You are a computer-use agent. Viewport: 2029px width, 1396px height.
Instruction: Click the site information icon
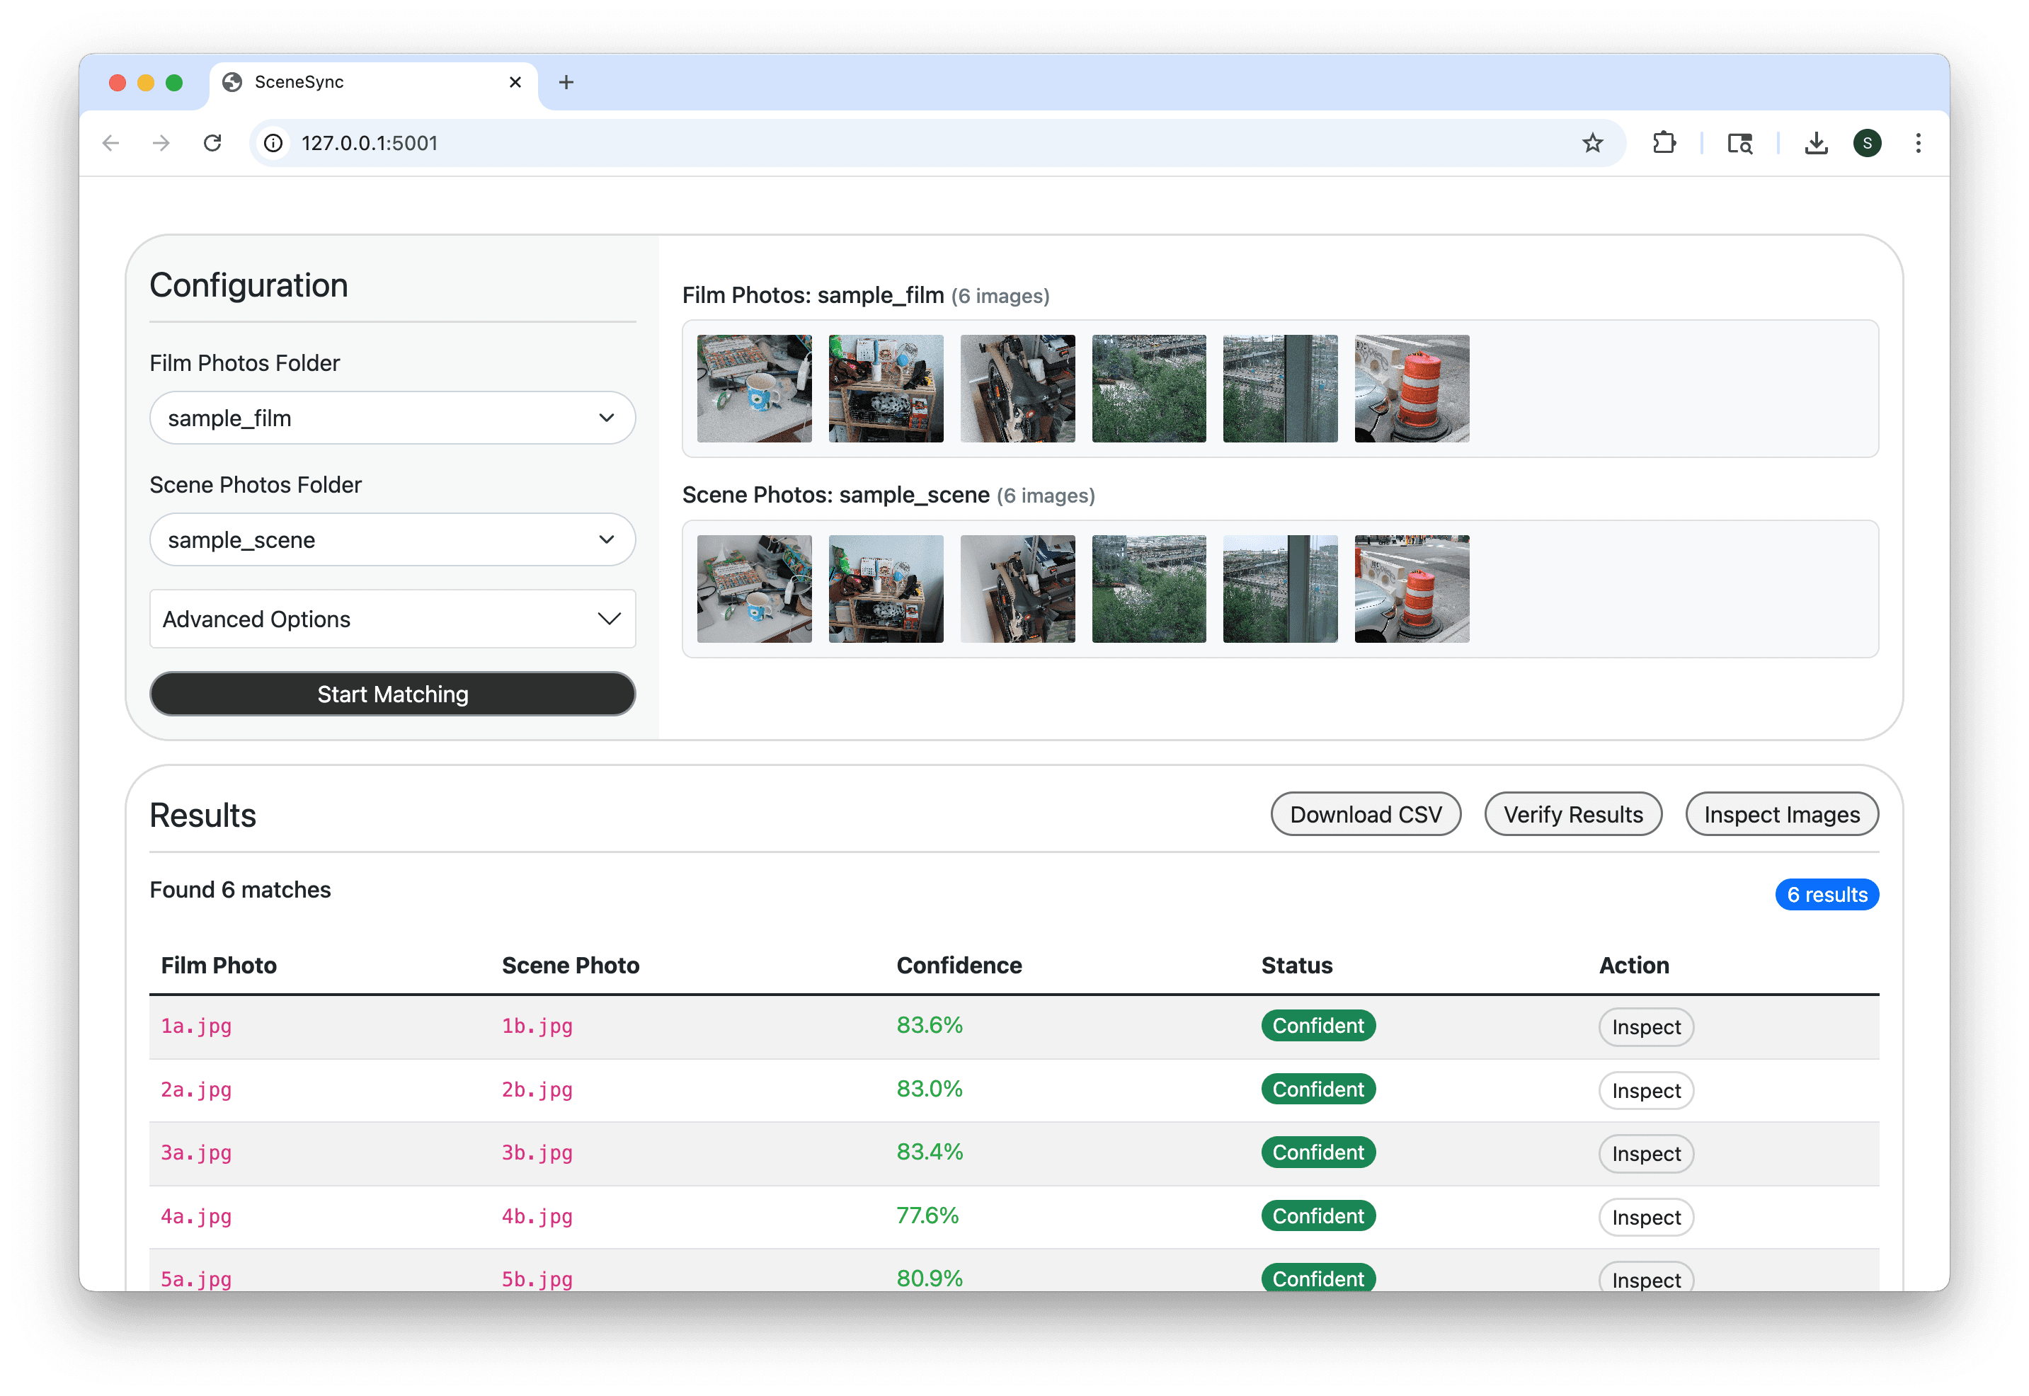tap(274, 142)
